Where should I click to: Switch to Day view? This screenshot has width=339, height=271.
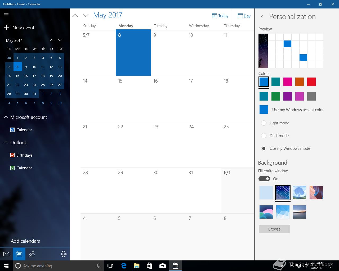point(244,16)
